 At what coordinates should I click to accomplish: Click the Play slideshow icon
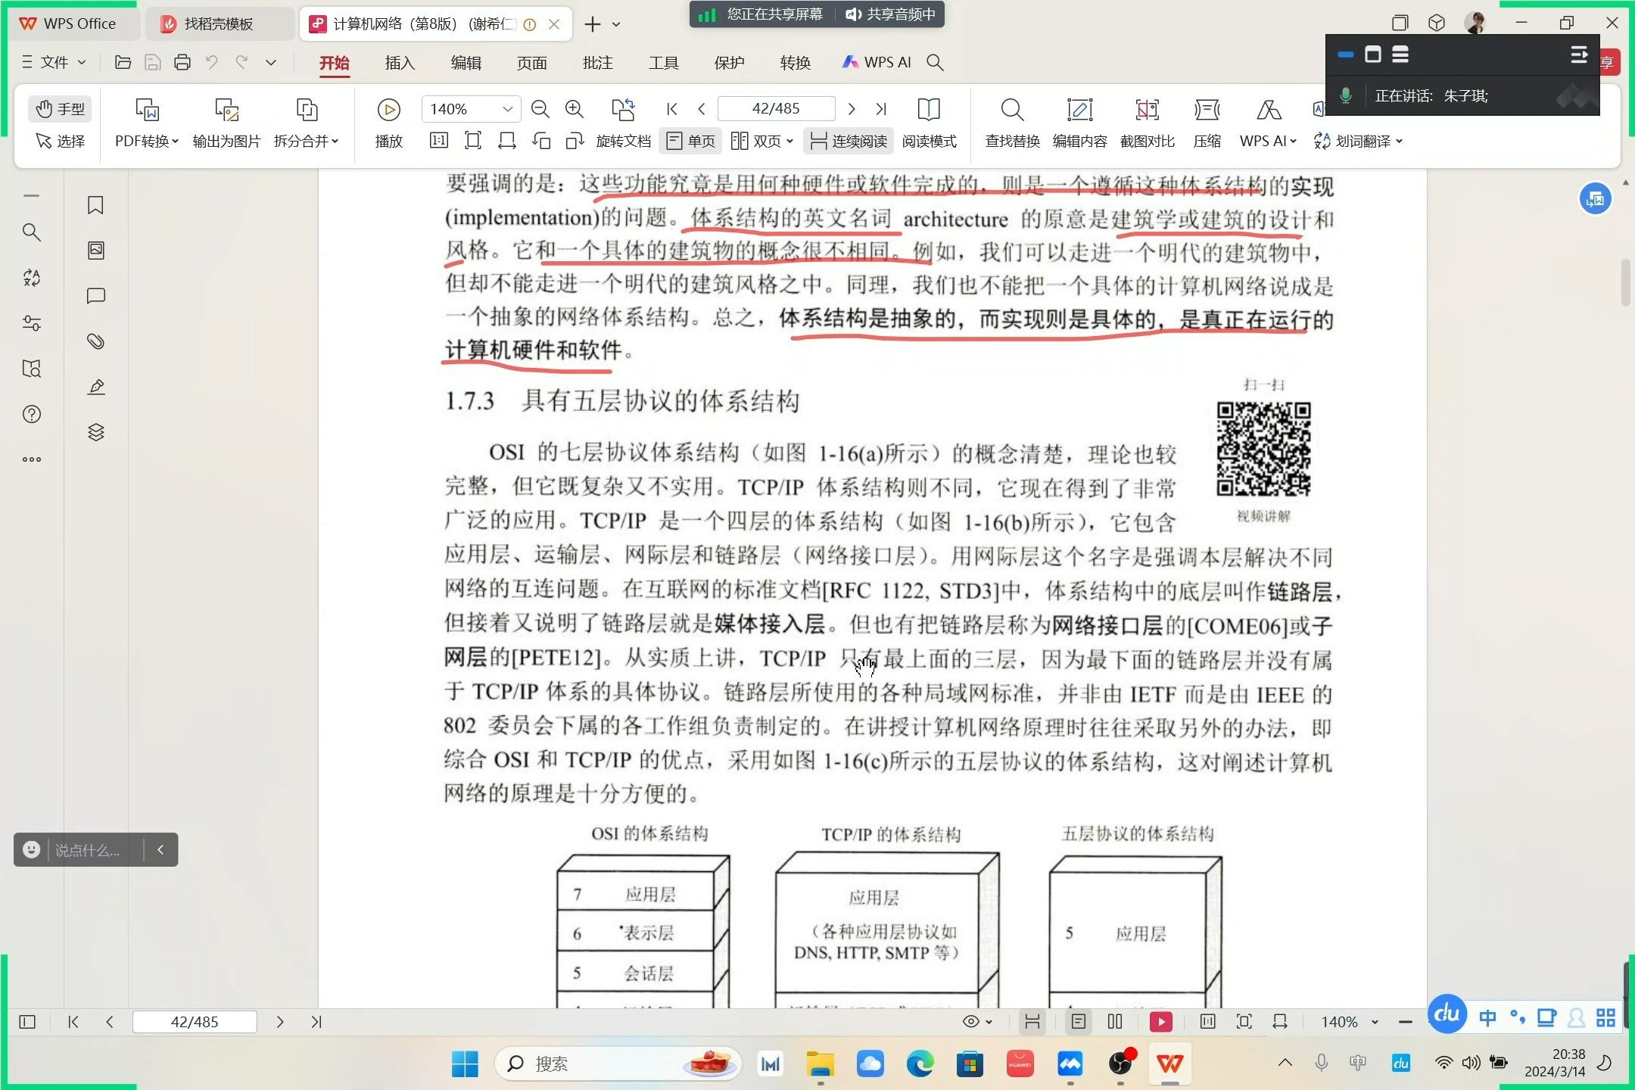click(388, 110)
